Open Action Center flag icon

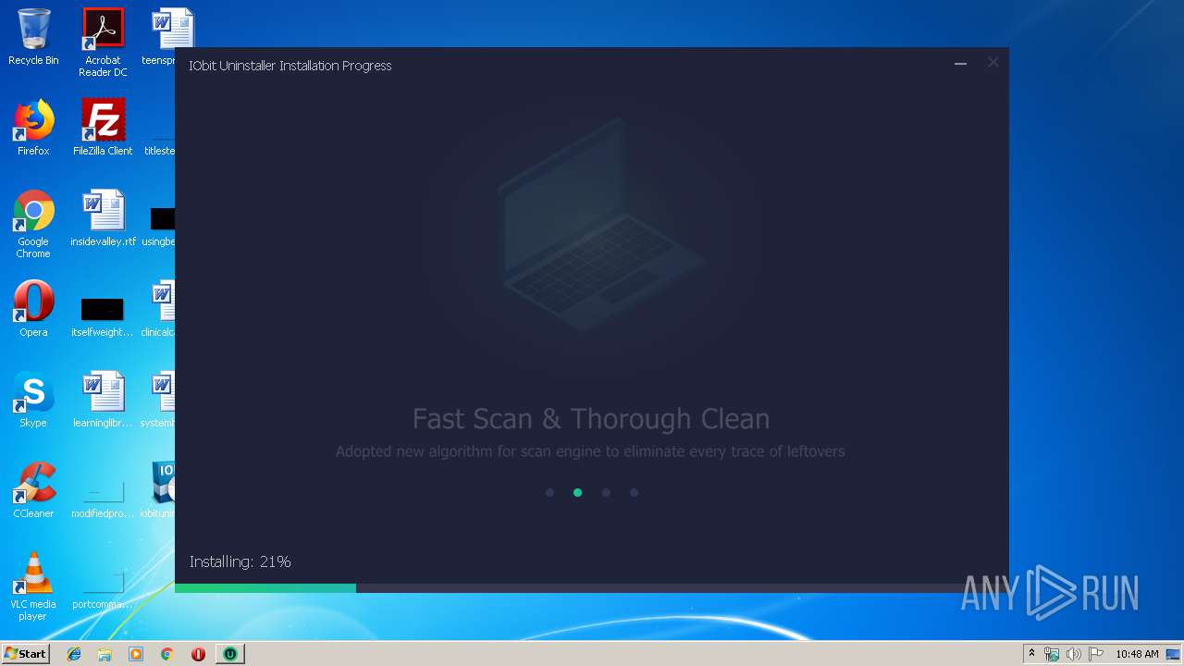click(x=1095, y=654)
